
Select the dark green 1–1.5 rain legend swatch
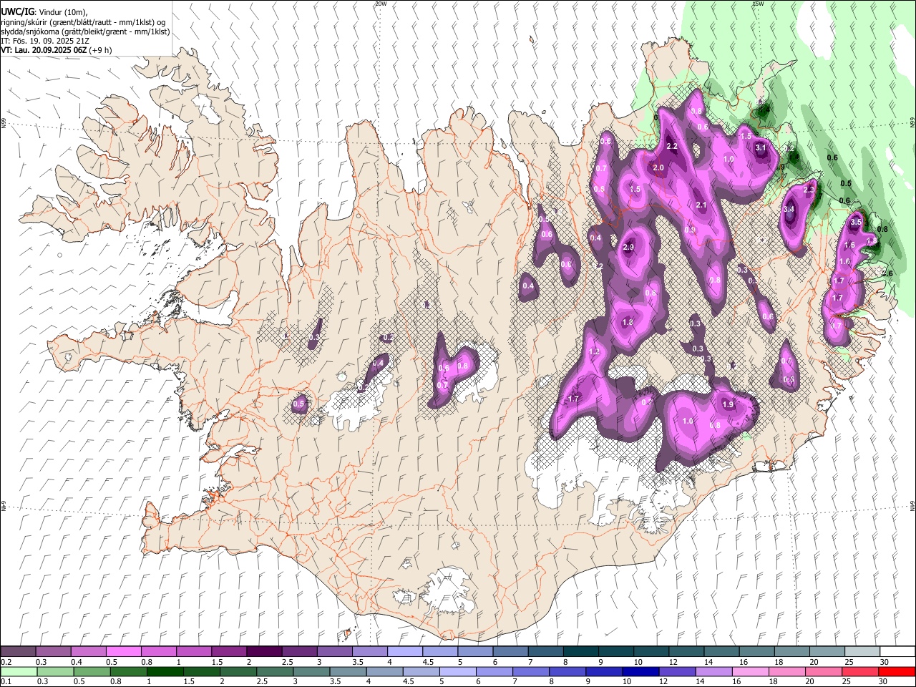coord(165,672)
